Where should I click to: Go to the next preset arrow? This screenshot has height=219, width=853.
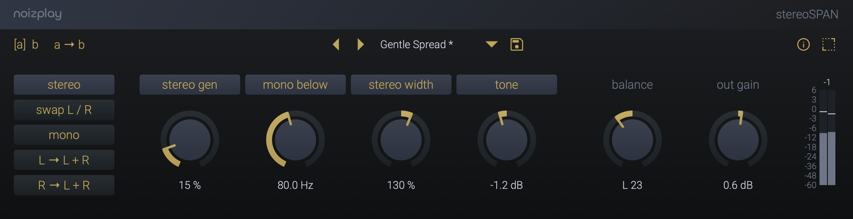point(360,44)
